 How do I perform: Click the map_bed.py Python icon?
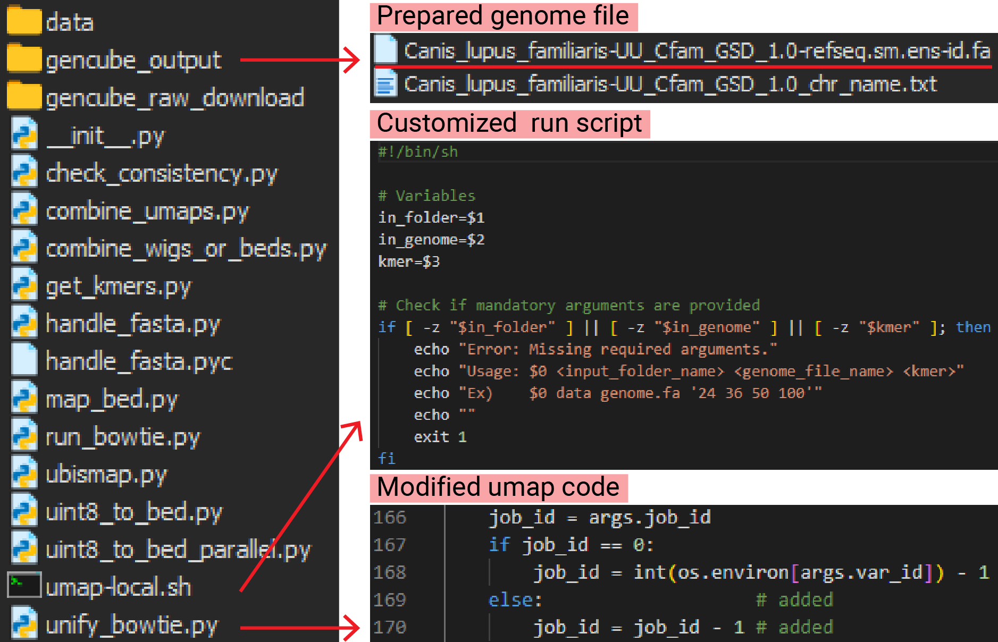24,398
